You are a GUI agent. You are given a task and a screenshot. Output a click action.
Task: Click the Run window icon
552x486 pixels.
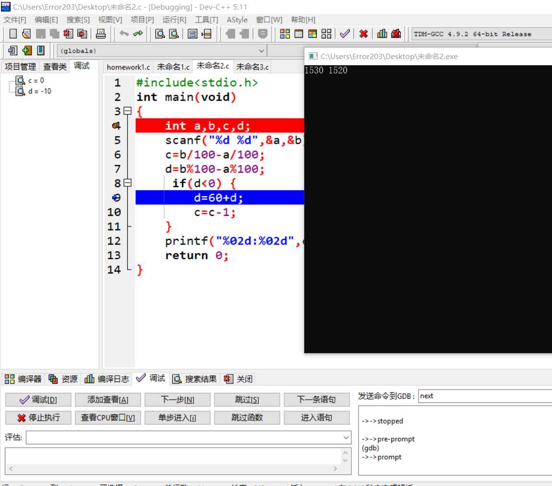(299, 34)
